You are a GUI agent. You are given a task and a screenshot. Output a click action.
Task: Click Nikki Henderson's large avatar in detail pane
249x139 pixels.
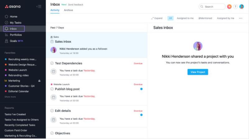[x=198, y=46]
